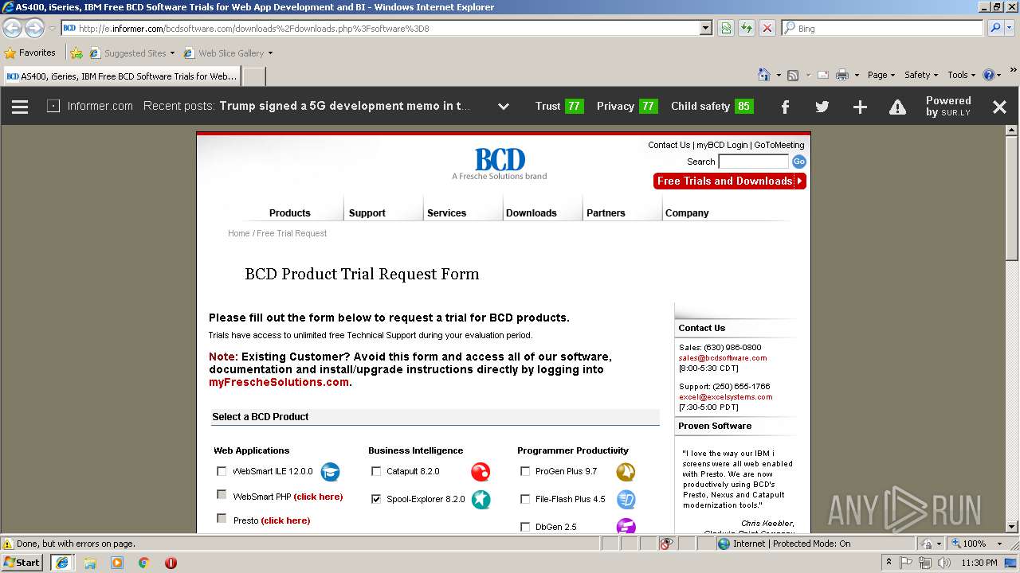Click the ProGen Plus gold icon
Image resolution: width=1020 pixels, height=573 pixels.
(626, 472)
